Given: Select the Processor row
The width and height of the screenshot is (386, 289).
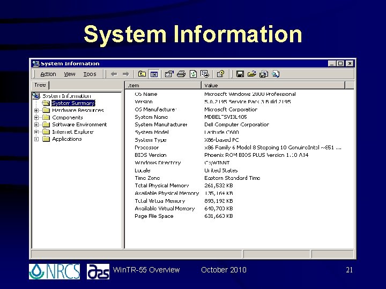Looking at the screenshot, I should click(x=239, y=148).
